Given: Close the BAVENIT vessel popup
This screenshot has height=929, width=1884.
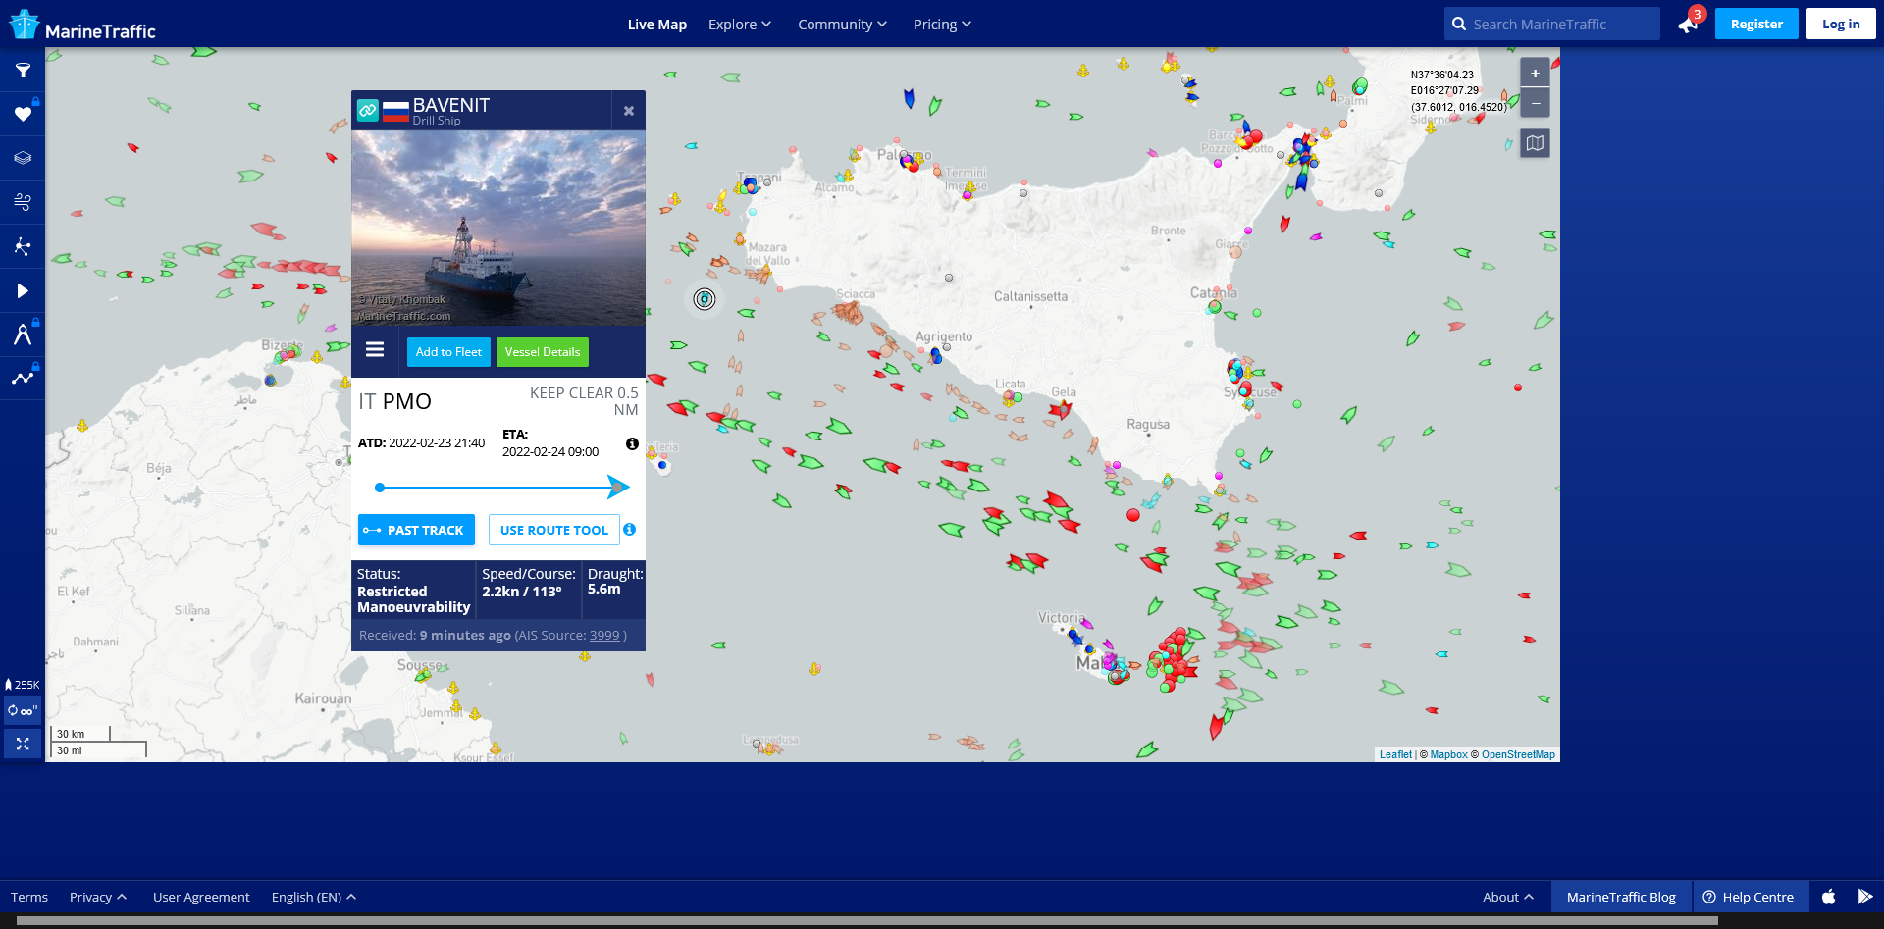Looking at the screenshot, I should click(x=628, y=111).
